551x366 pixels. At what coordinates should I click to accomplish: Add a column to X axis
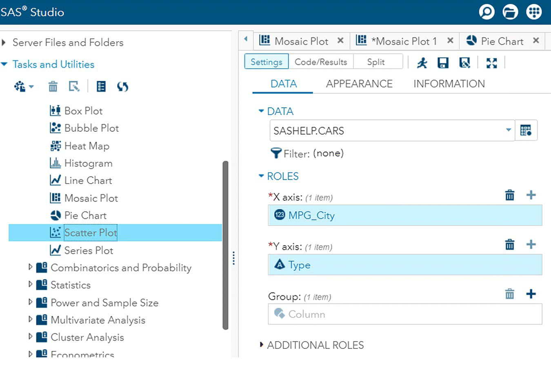[x=531, y=195]
